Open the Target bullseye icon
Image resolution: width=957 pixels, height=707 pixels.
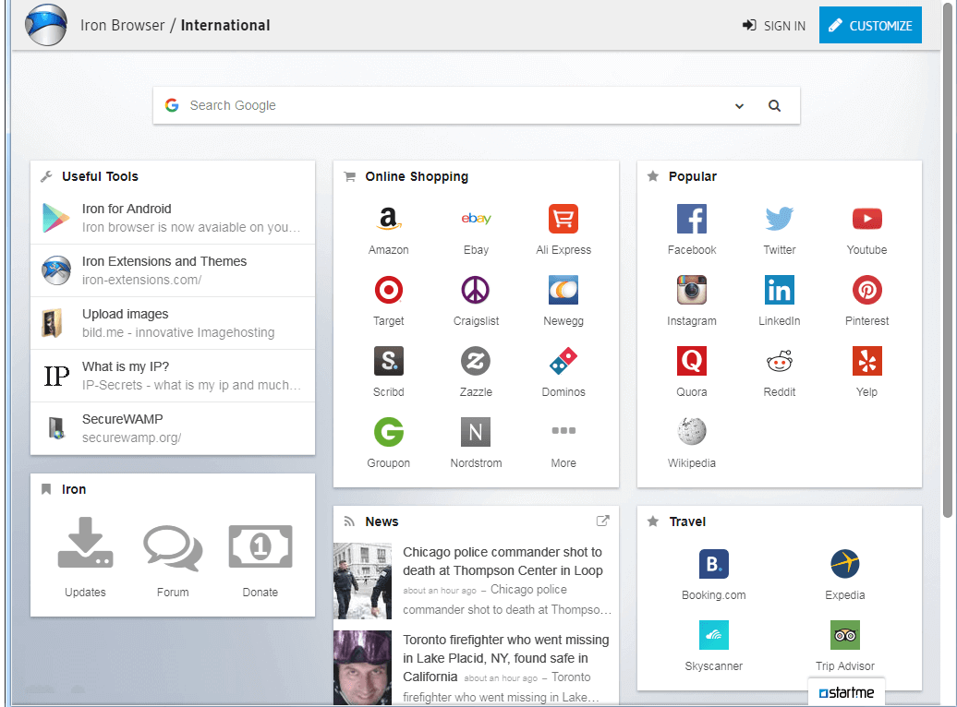pos(388,290)
